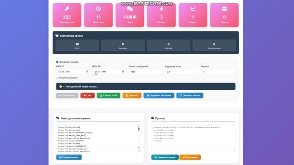Click the Сохранить настройки button

[159, 95]
